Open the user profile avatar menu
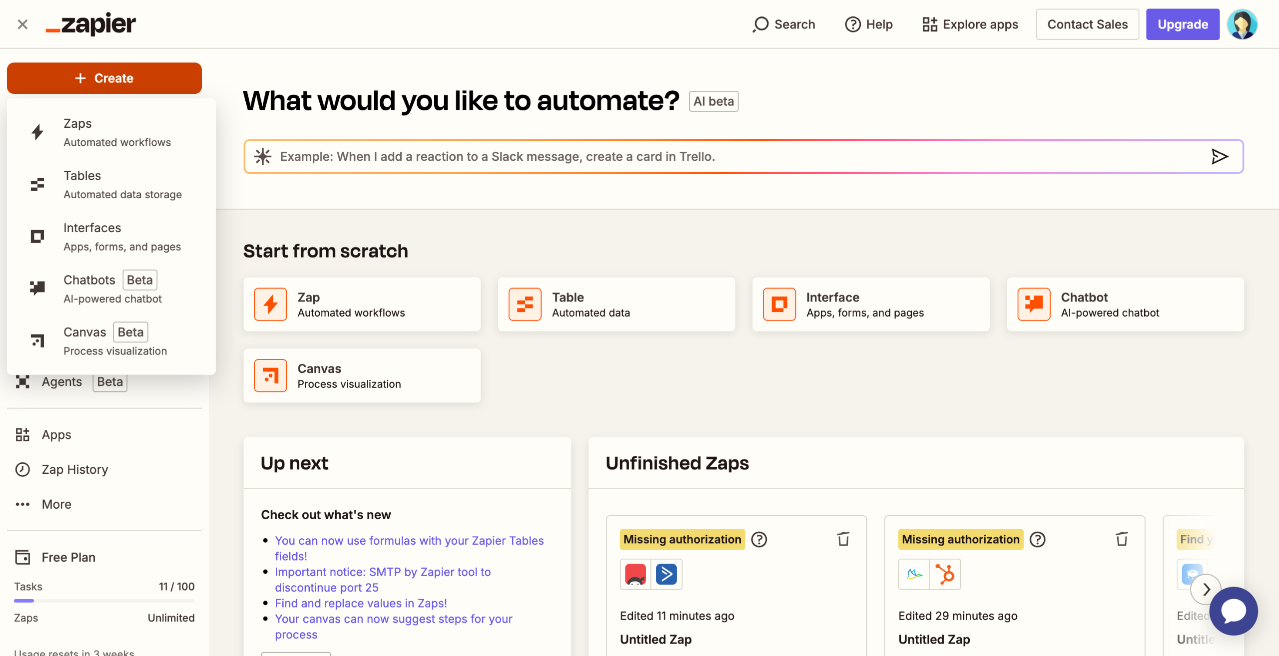 point(1242,24)
